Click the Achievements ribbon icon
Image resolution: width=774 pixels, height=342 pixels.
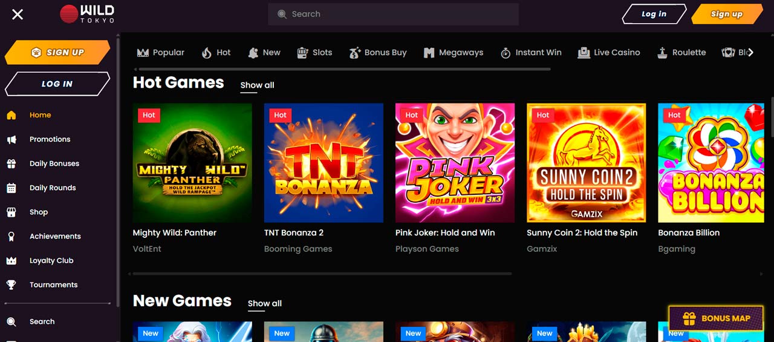pos(11,236)
